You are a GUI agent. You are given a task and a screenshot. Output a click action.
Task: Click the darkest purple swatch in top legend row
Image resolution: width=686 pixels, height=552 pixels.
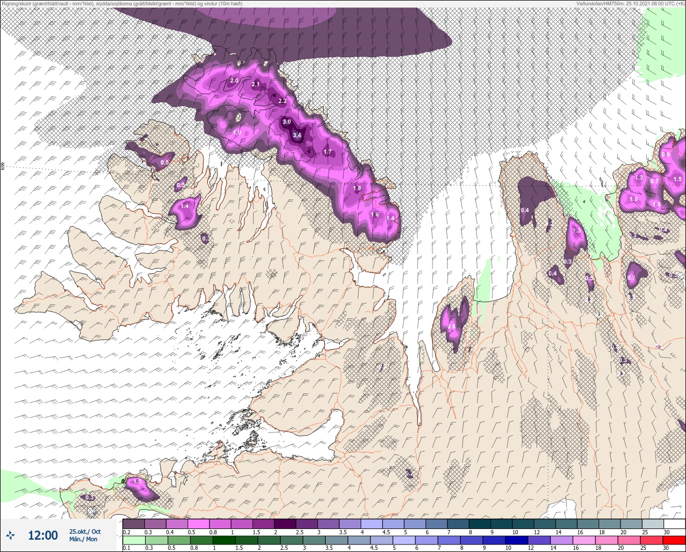[x=285, y=524]
